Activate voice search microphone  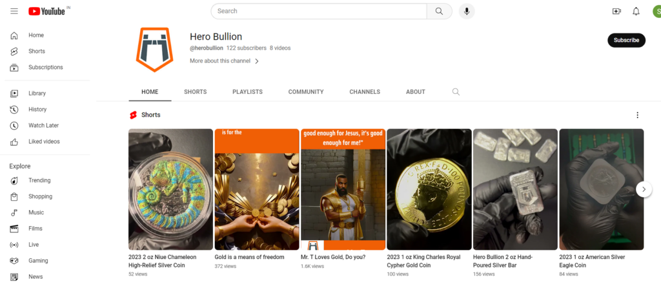tap(467, 12)
